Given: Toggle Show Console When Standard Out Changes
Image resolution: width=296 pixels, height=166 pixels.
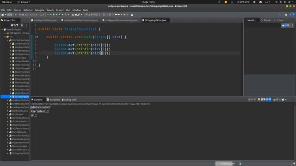Looking at the screenshot, I should [267, 100].
